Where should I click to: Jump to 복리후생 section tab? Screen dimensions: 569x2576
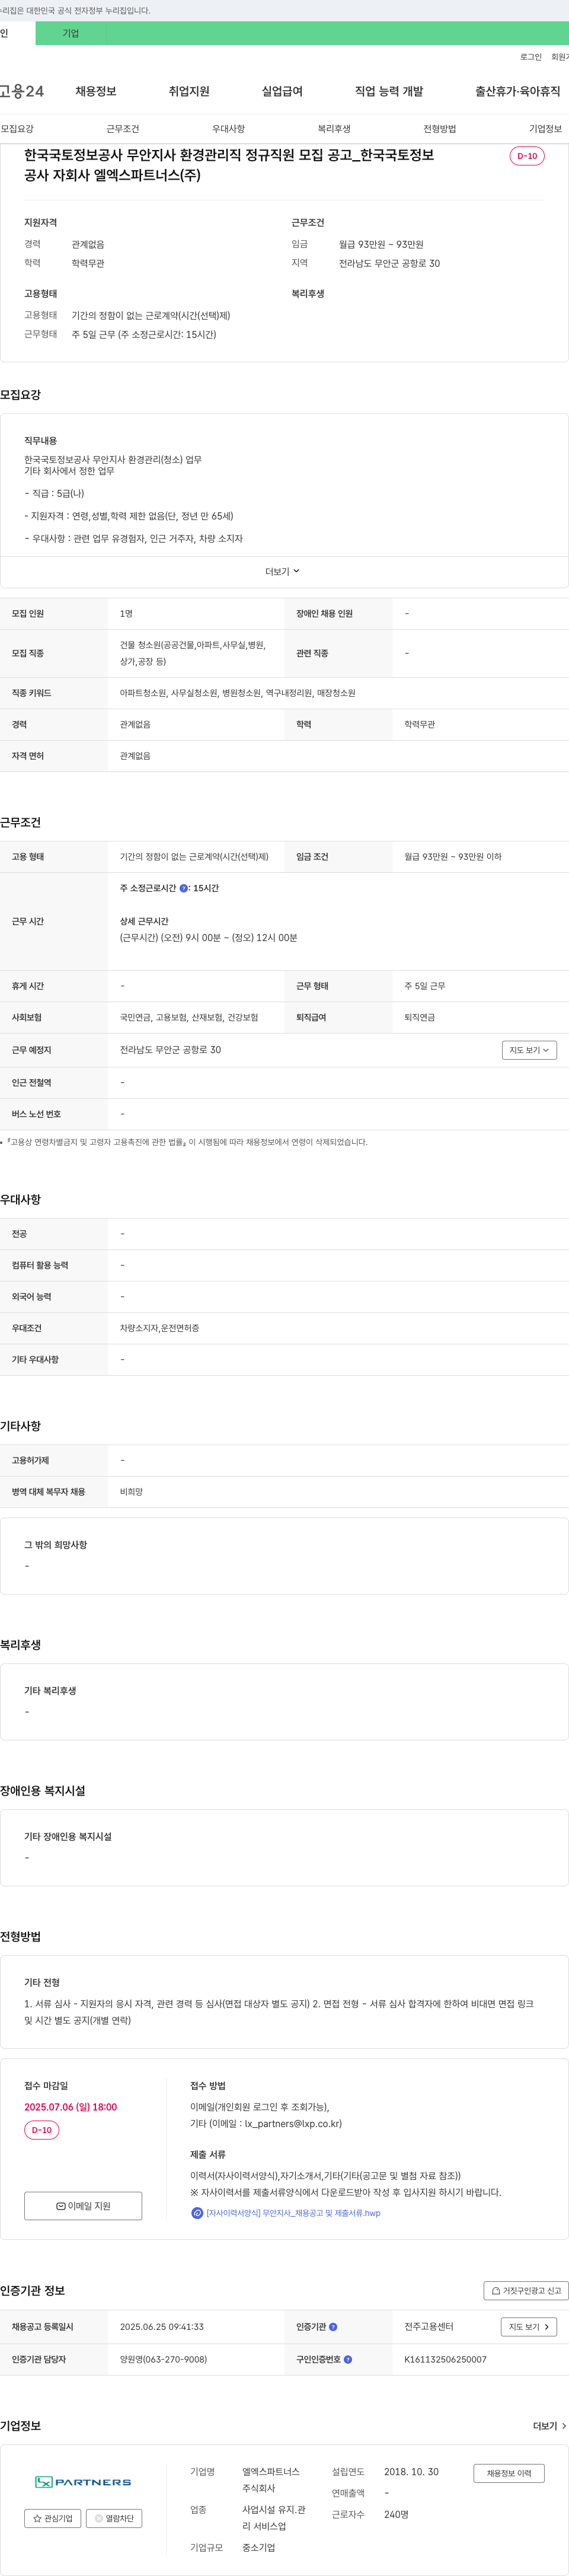tap(334, 129)
